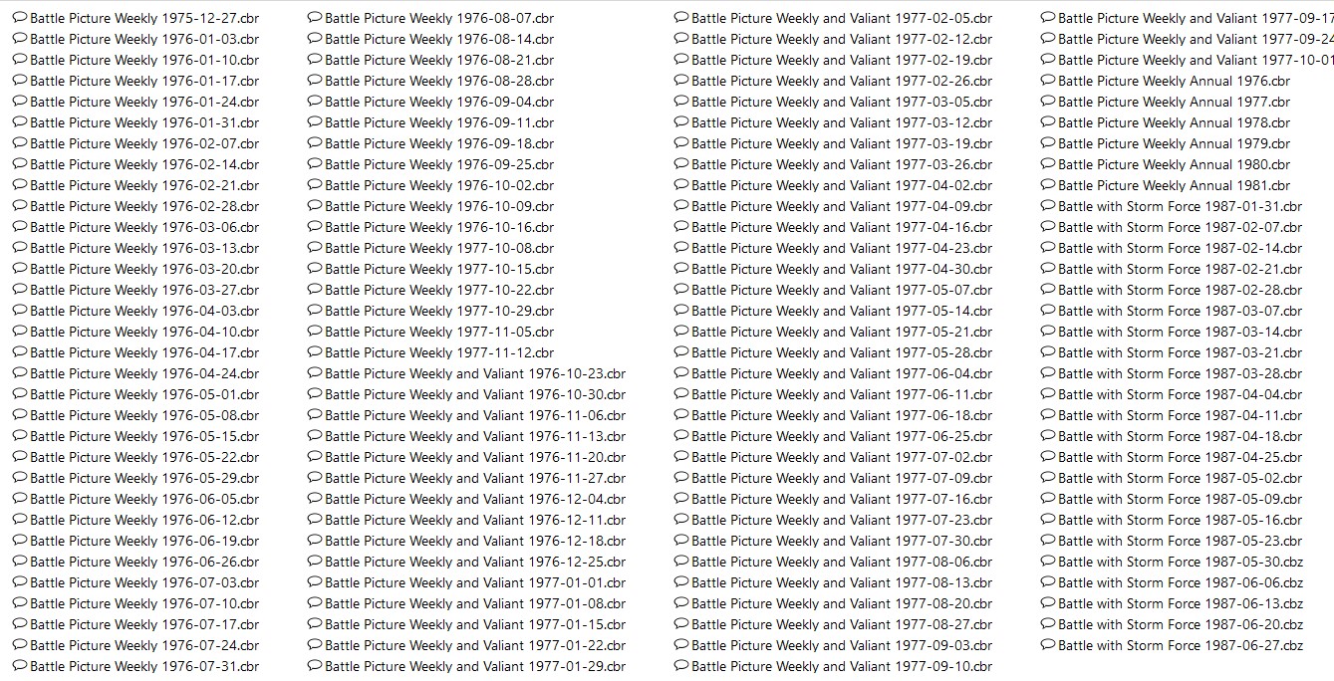Screen dimensions: 1334x681
Task: Select file icon of Battle Picture Weekly 1976-07-31.cbr
Action: pyautogui.click(x=20, y=666)
